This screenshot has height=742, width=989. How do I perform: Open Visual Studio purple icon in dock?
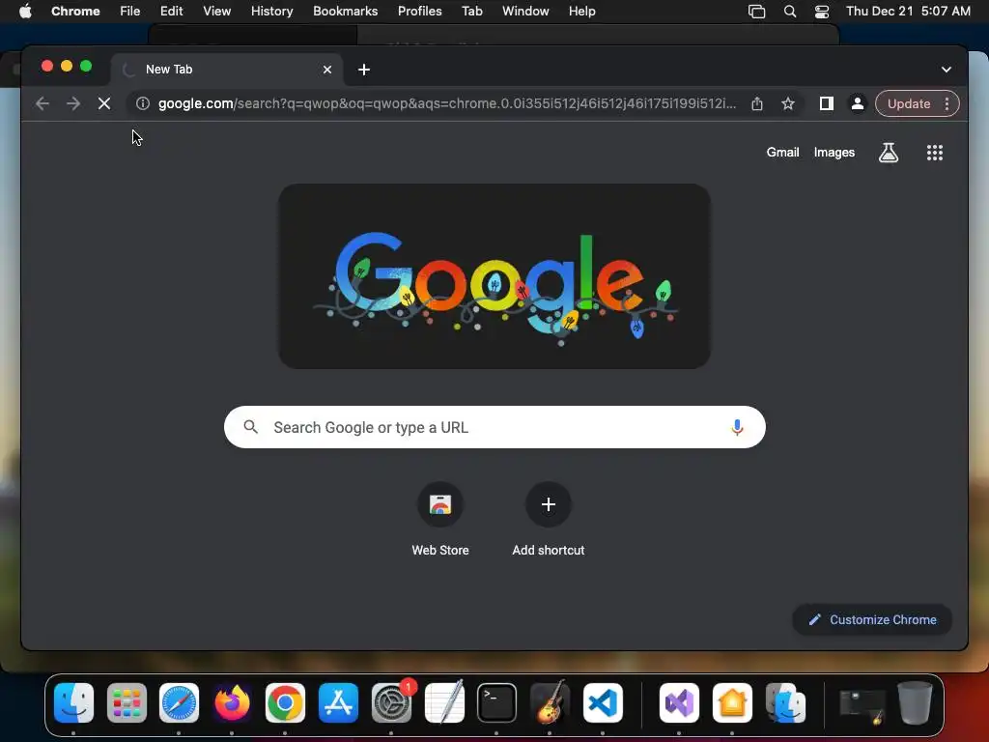pos(679,703)
